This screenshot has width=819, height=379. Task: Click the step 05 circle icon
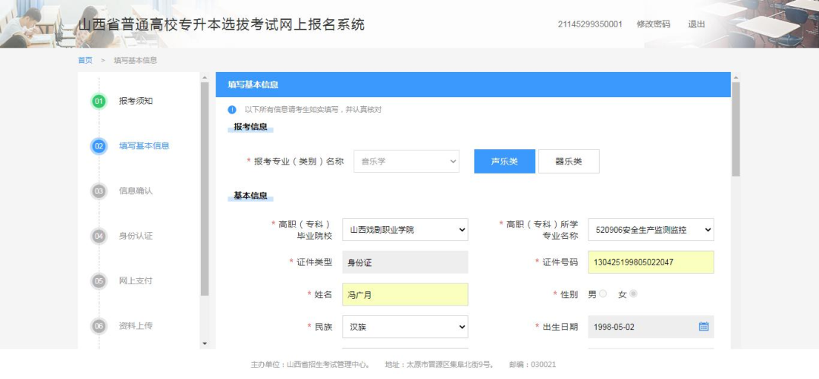(x=99, y=281)
